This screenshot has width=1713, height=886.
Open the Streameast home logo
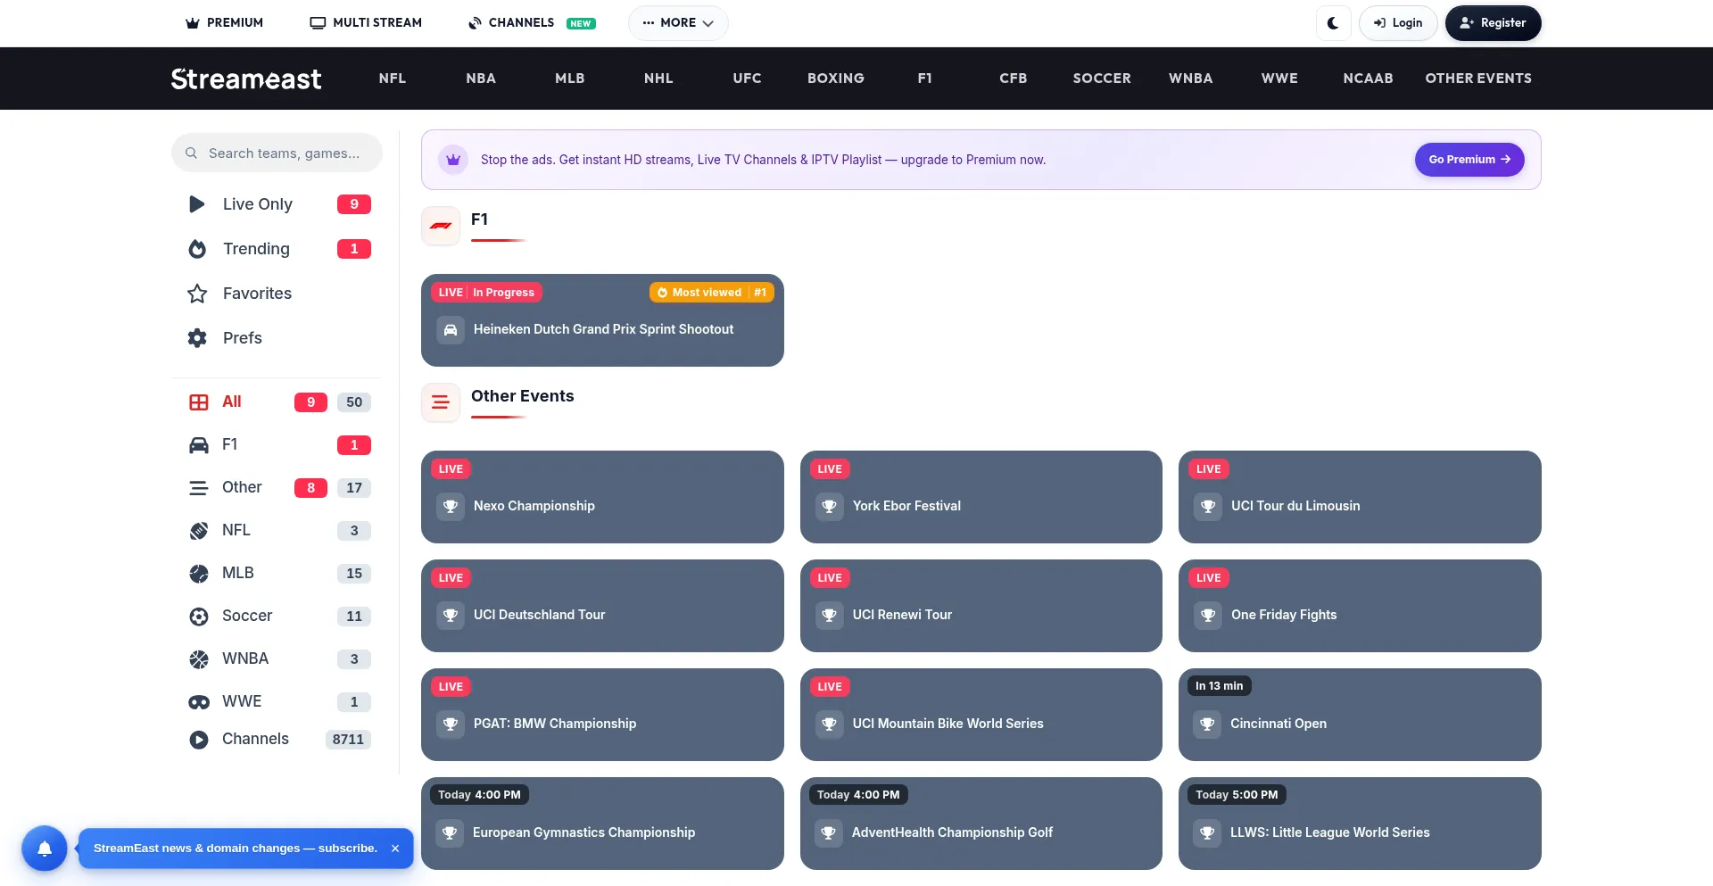point(246,79)
